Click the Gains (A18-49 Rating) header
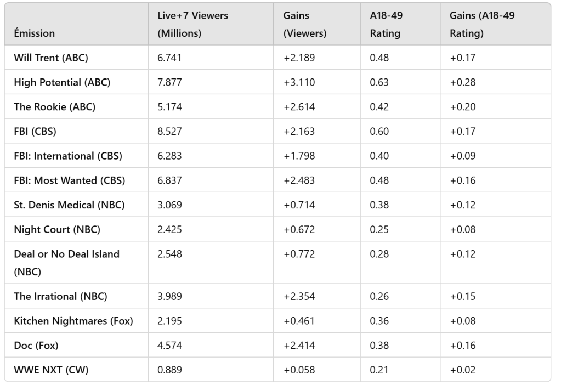The image size is (561, 385). 482,25
